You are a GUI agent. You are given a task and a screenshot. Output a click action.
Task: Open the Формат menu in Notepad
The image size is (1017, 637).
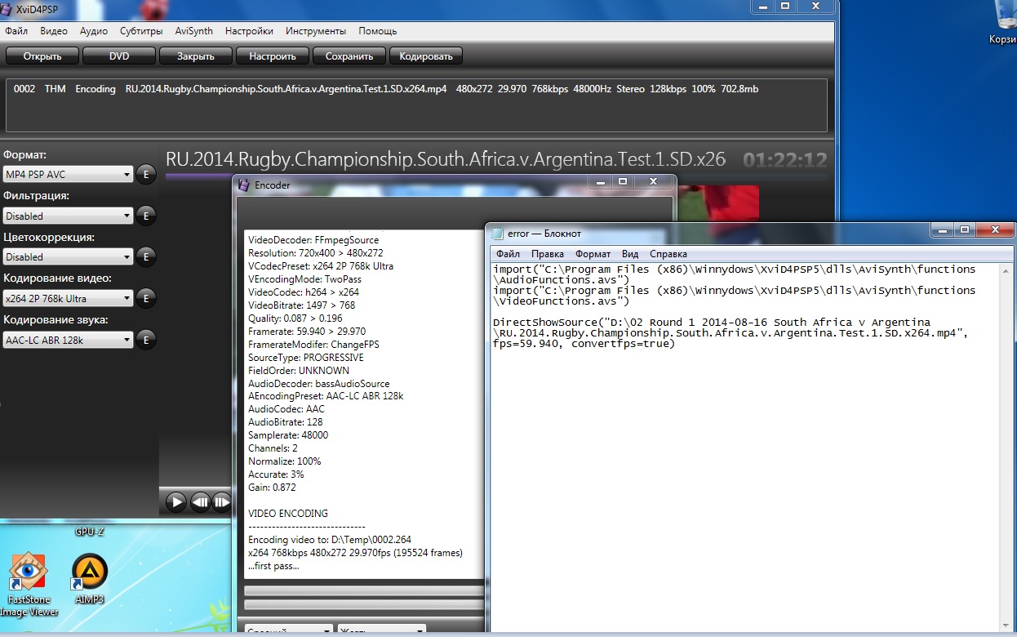pos(593,254)
